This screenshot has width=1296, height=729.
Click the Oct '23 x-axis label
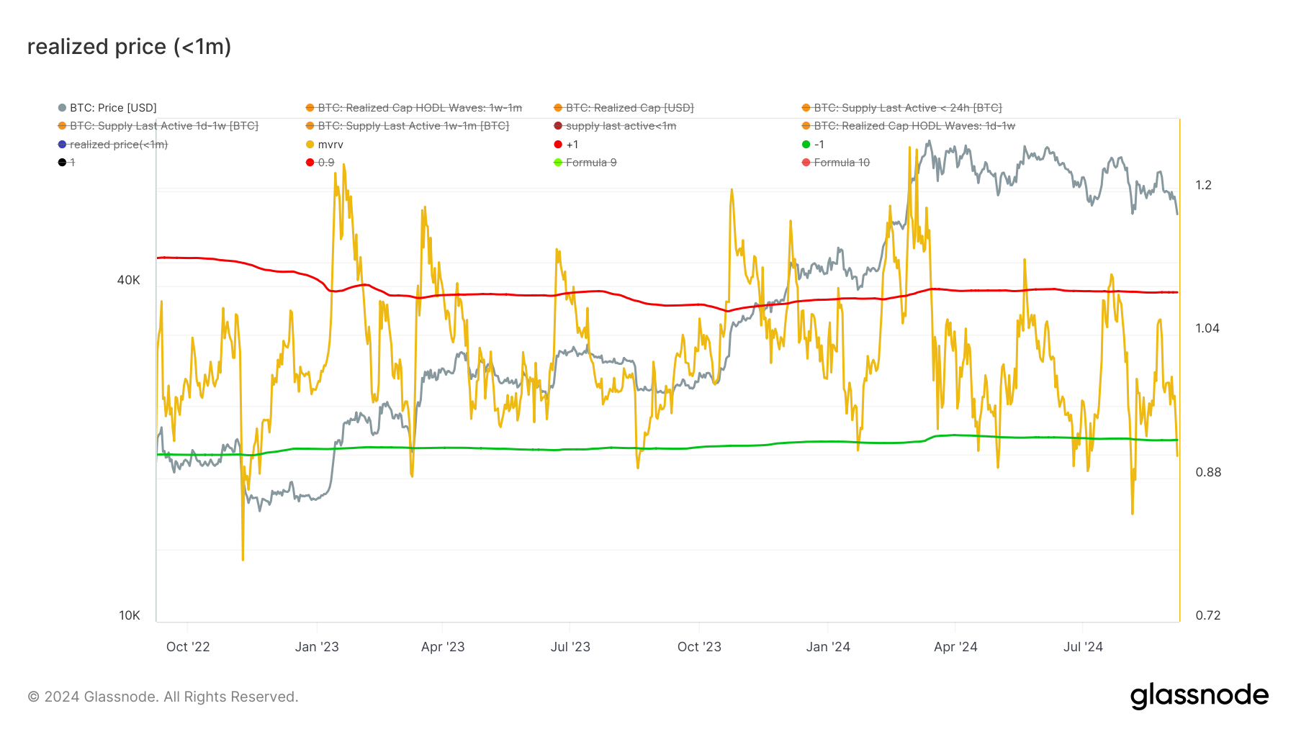[x=699, y=647]
